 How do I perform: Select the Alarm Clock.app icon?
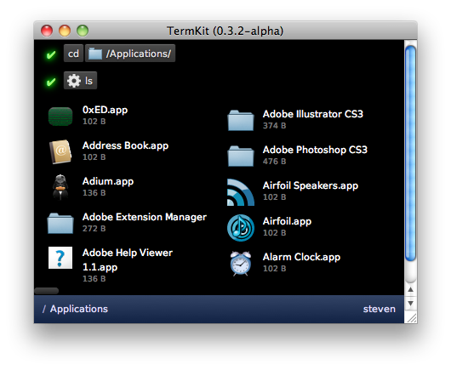tap(241, 264)
